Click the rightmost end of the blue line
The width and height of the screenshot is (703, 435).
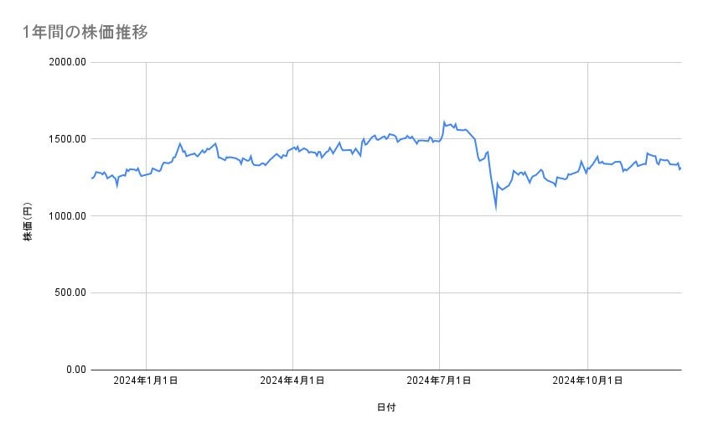pyautogui.click(x=680, y=168)
